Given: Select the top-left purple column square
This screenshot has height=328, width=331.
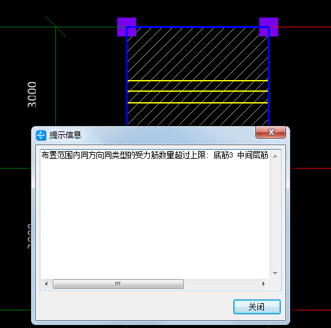Looking at the screenshot, I should [x=126, y=27].
